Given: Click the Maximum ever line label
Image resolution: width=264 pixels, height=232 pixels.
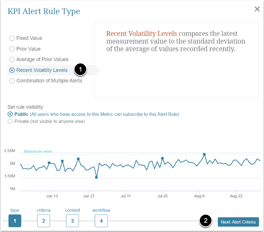Looking at the screenshot, I should click(x=38, y=152).
